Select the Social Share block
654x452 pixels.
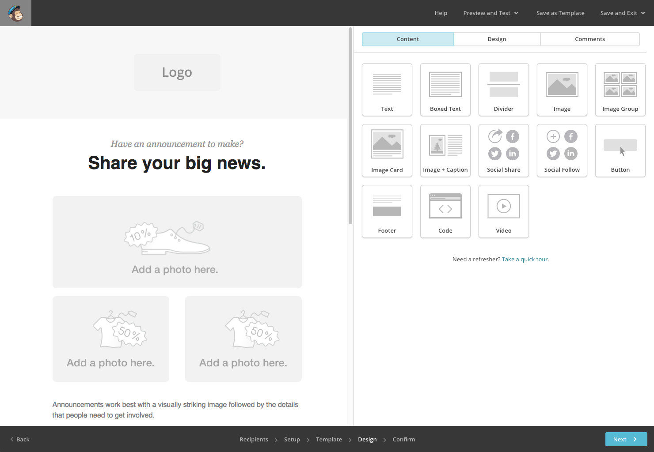pos(503,151)
